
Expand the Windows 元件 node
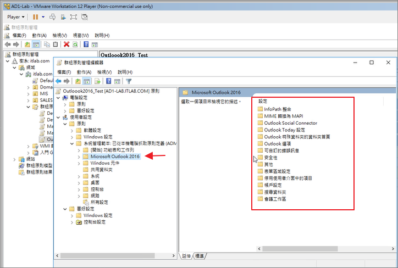[79, 163]
